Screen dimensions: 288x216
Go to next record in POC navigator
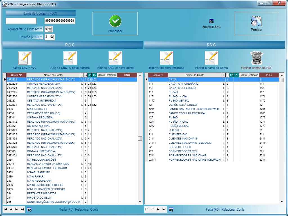point(17,209)
